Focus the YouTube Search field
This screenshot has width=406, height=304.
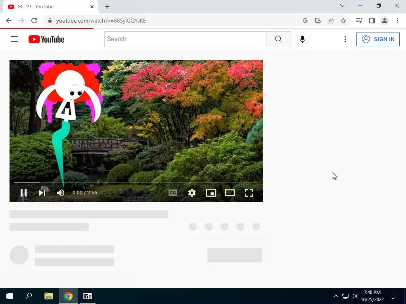point(185,39)
